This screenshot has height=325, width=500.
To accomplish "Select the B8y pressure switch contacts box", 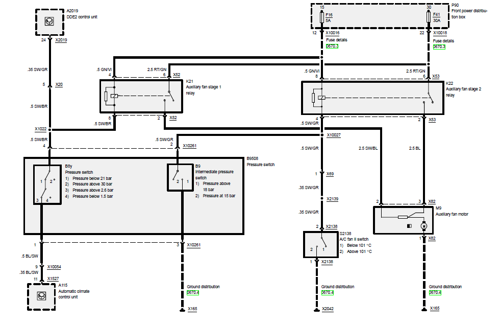I will tap(47, 184).
